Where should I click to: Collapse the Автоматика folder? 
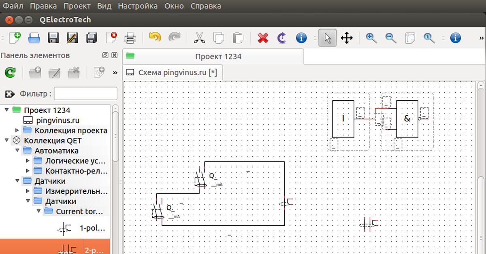17,150
